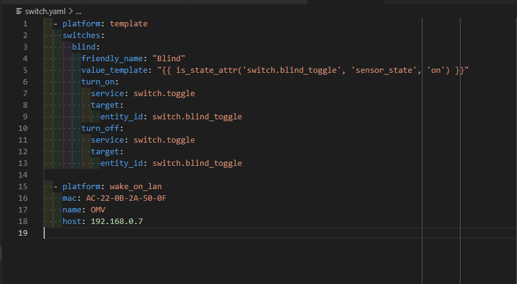The width and height of the screenshot is (517, 284).
Task: Click the file icon beside switch.yaml breadcrumb
Action: click(20, 11)
